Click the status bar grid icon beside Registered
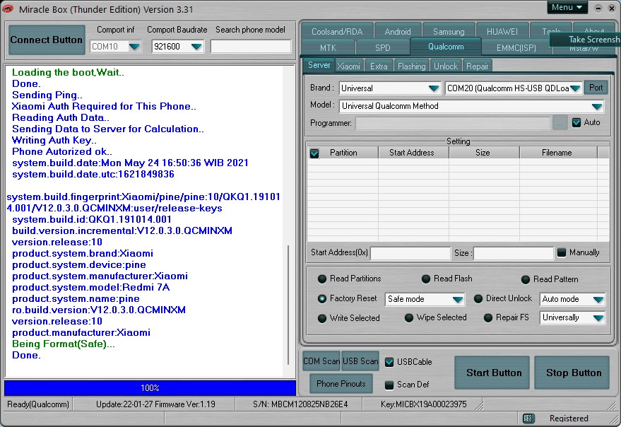Screen dimensions: 621x427 528,419
